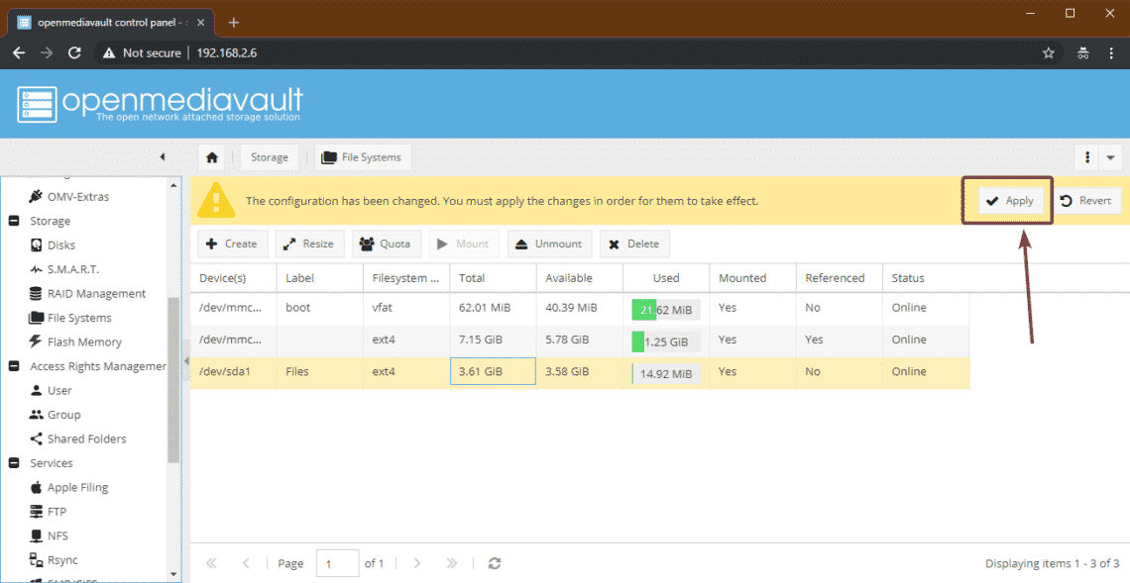Collapse Access Rights Management section

click(14, 366)
